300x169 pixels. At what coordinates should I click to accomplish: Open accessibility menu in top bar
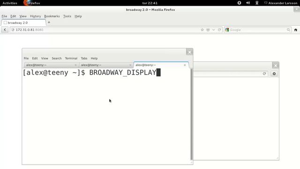click(239, 3)
